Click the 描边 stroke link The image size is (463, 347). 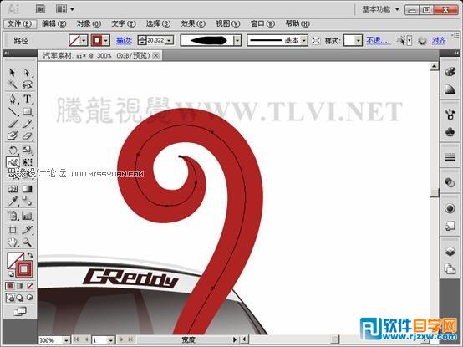124,40
